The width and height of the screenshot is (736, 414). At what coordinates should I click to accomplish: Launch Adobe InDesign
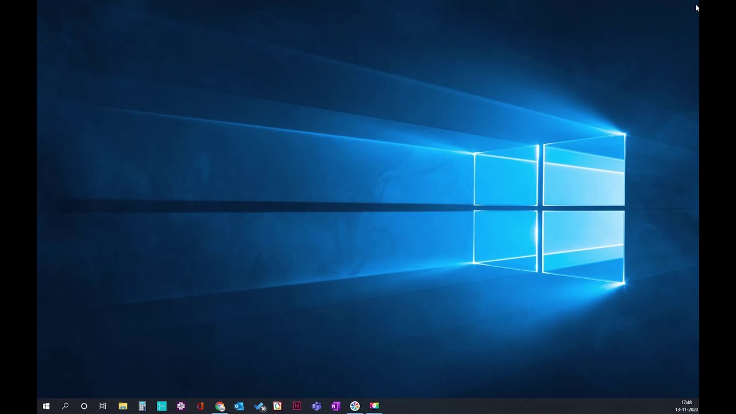pyautogui.click(x=297, y=406)
